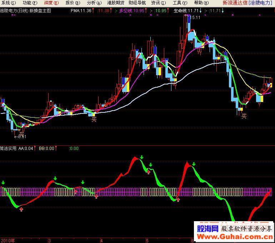Click the 买 signal just before the April marker
This screenshot has width=275, height=243.
pyautogui.click(x=94, y=120)
